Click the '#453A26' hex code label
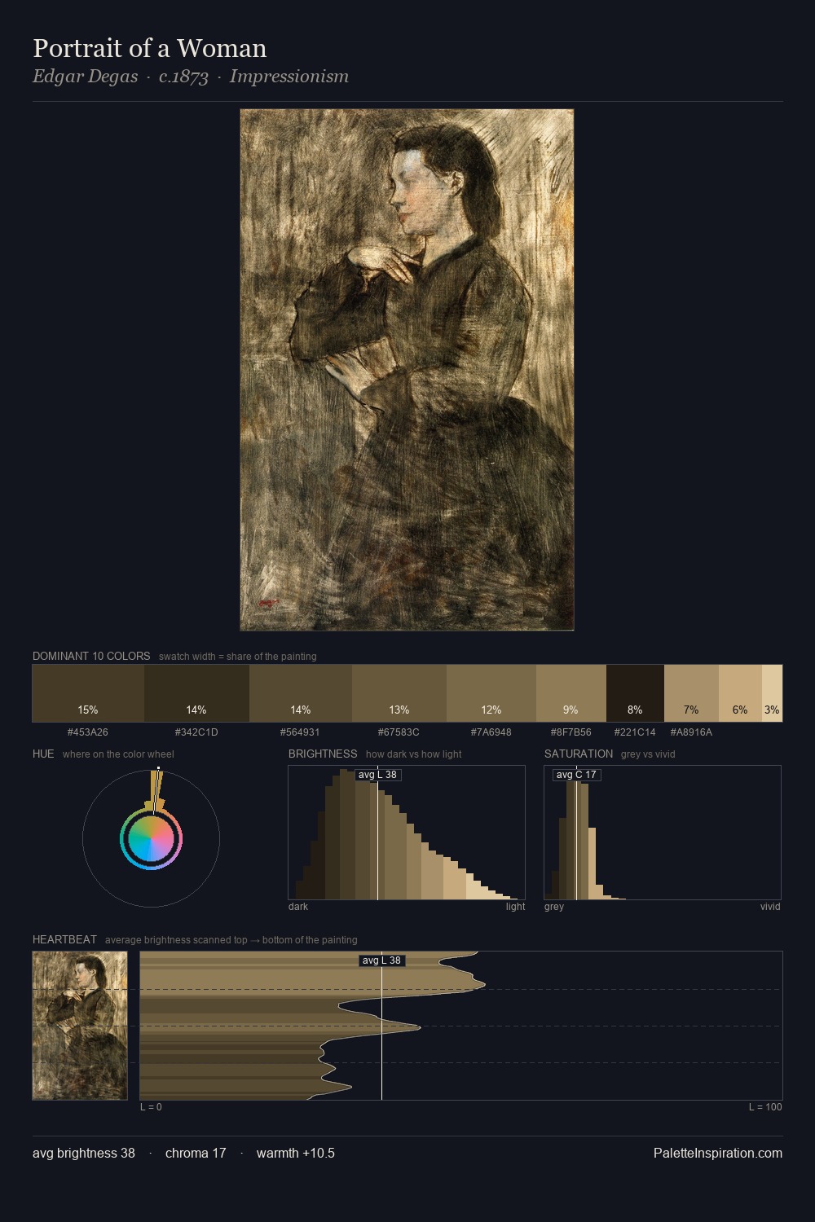The height and width of the screenshot is (1222, 815). (x=88, y=732)
